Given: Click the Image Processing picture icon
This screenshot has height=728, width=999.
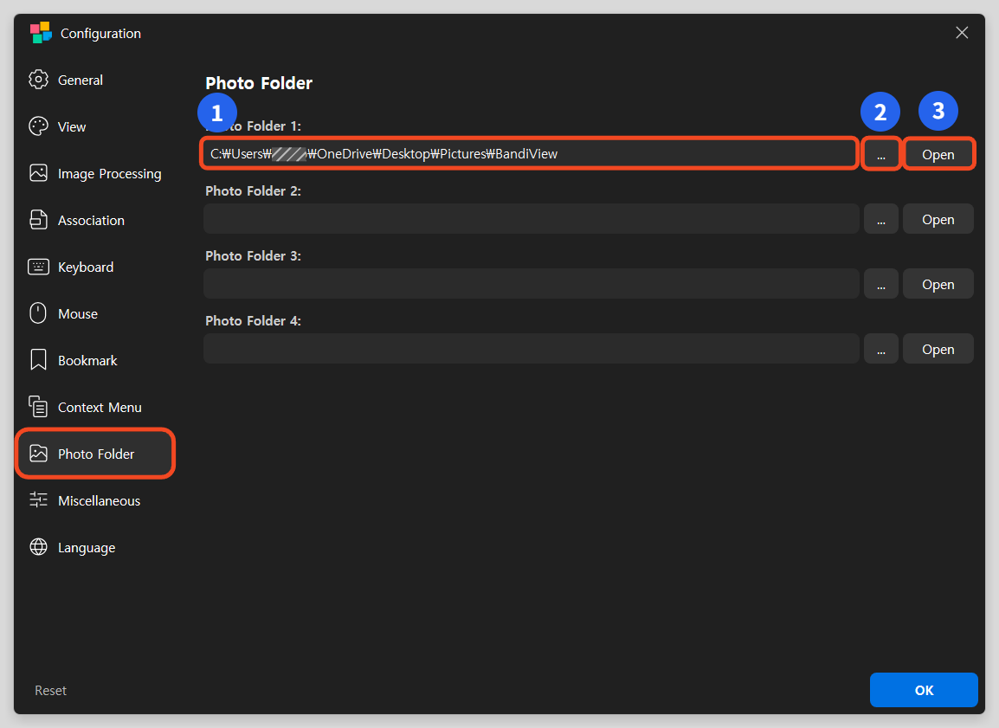Looking at the screenshot, I should click(x=38, y=173).
